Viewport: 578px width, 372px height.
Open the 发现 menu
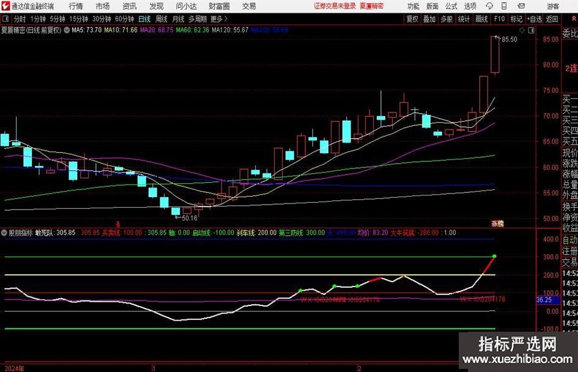tap(157, 6)
